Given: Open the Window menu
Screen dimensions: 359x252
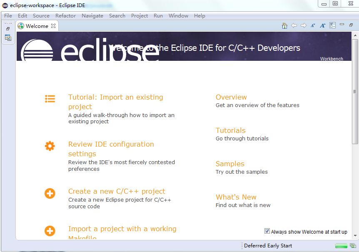Looking at the screenshot, I should [178, 16].
